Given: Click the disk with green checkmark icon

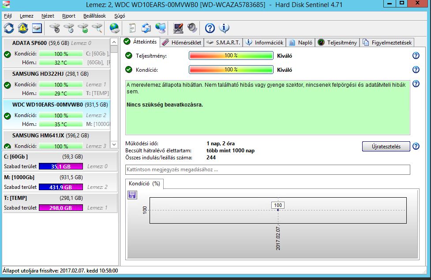Looking at the screenshot, I should tap(83, 28).
